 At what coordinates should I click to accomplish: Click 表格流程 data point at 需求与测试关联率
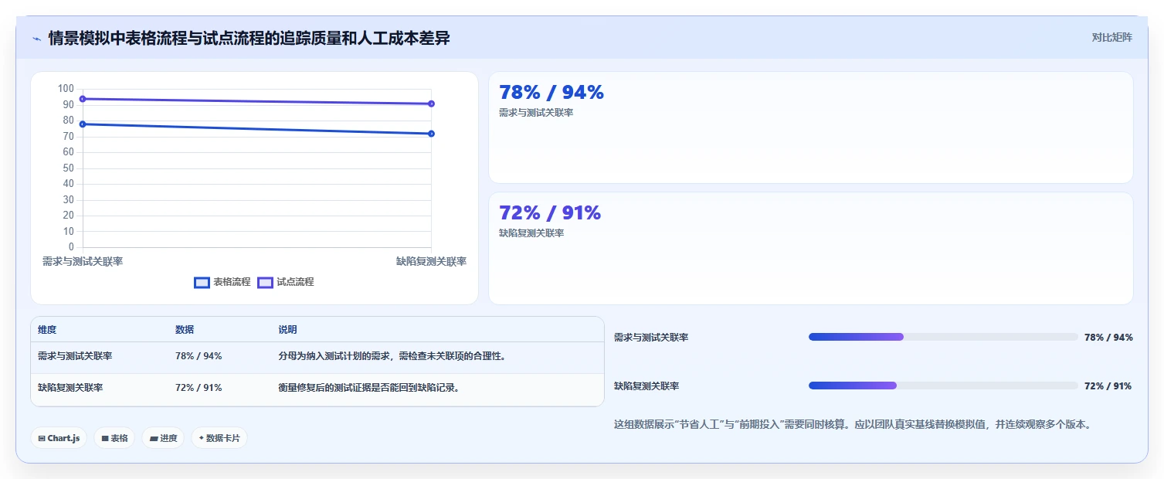tap(83, 124)
